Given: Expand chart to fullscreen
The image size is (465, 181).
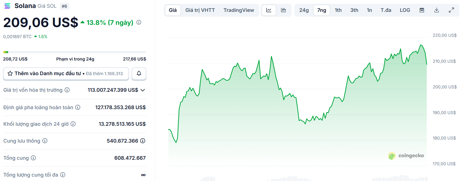Looking at the screenshot, I should (x=451, y=10).
